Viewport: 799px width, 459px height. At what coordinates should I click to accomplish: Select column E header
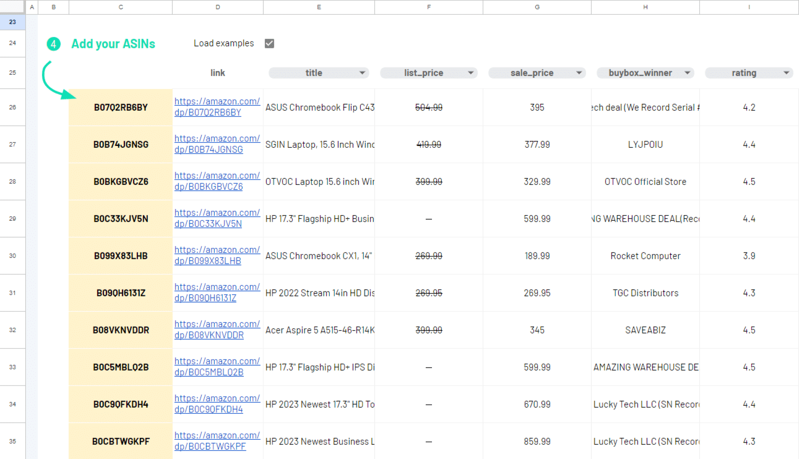(319, 7)
